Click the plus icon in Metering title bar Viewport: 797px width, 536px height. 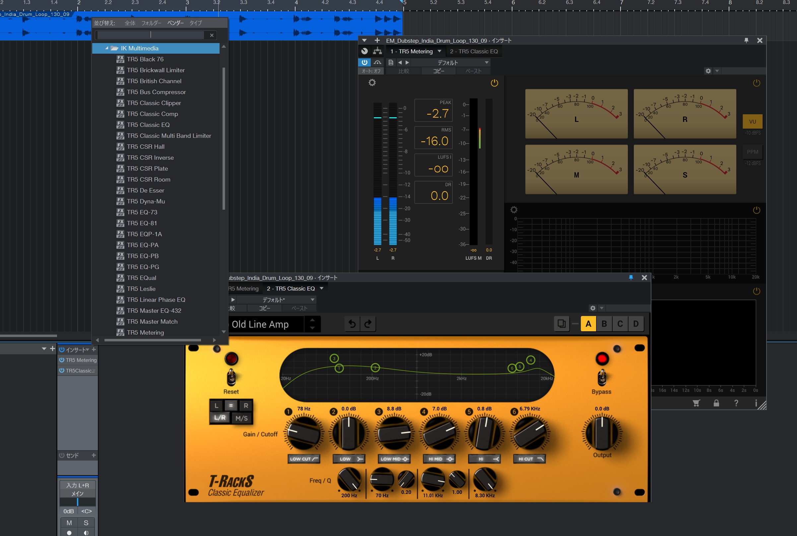click(377, 40)
